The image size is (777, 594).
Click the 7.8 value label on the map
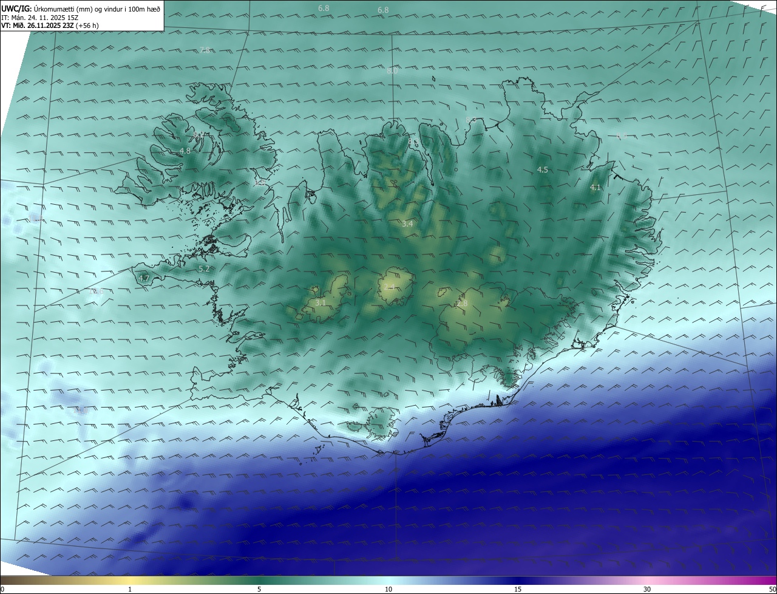pos(205,50)
